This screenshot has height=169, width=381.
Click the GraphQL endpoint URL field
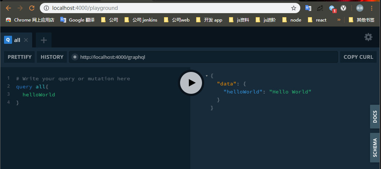[203, 57]
